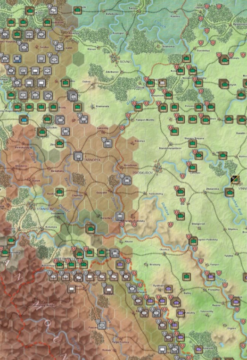The height and width of the screenshot is (360, 247).
Task: Select the purple unit southwest of Khotin
Action: pos(120,265)
